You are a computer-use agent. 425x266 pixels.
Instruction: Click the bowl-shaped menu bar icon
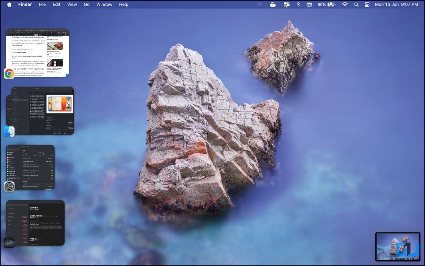pyautogui.click(x=273, y=4)
